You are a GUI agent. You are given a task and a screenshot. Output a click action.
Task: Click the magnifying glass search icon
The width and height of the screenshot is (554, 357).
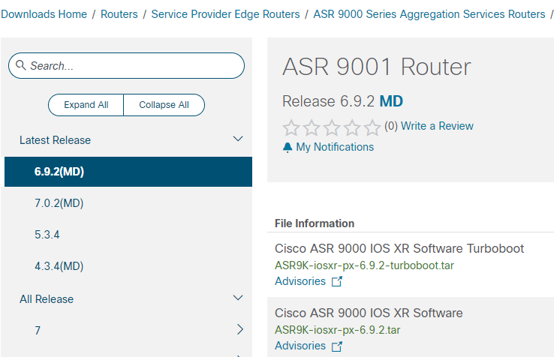pyautogui.click(x=21, y=65)
